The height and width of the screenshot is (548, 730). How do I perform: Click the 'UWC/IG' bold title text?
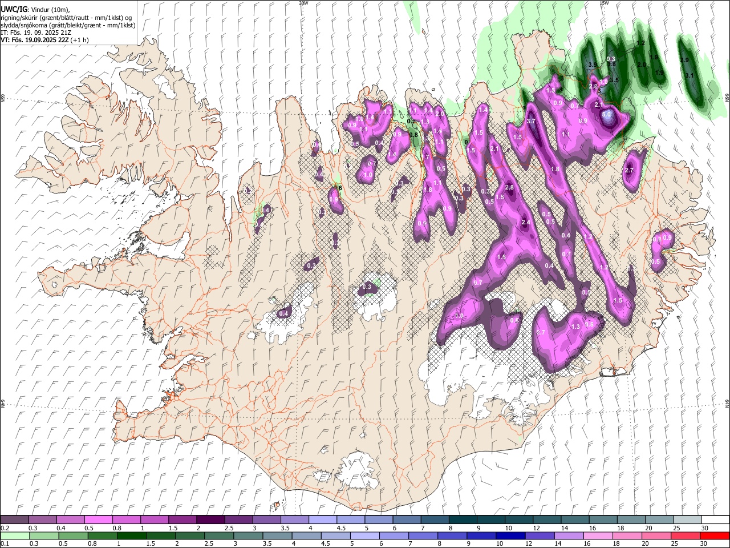[x=14, y=9]
